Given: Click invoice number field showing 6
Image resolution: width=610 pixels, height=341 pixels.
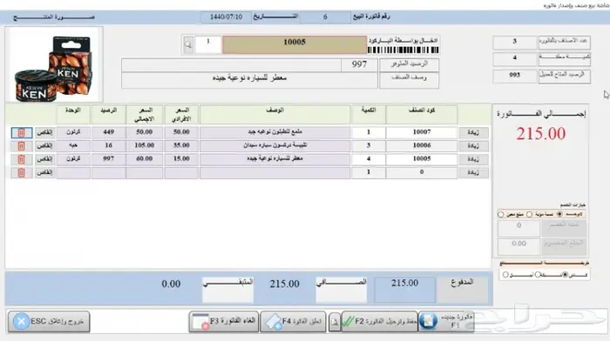Looking at the screenshot, I should (325, 17).
